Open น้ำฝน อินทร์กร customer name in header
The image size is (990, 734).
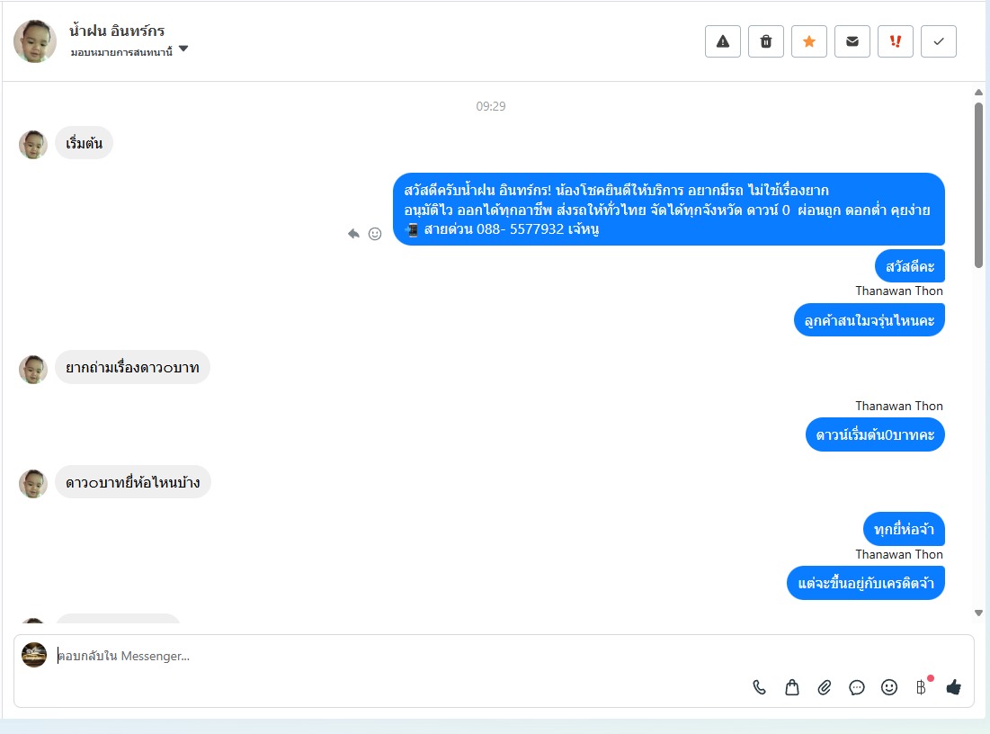[117, 31]
